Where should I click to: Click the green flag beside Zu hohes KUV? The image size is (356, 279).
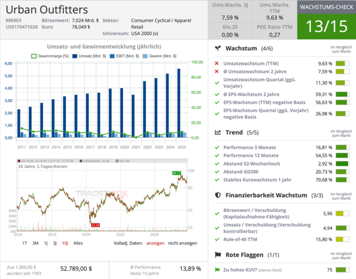pos(217,270)
